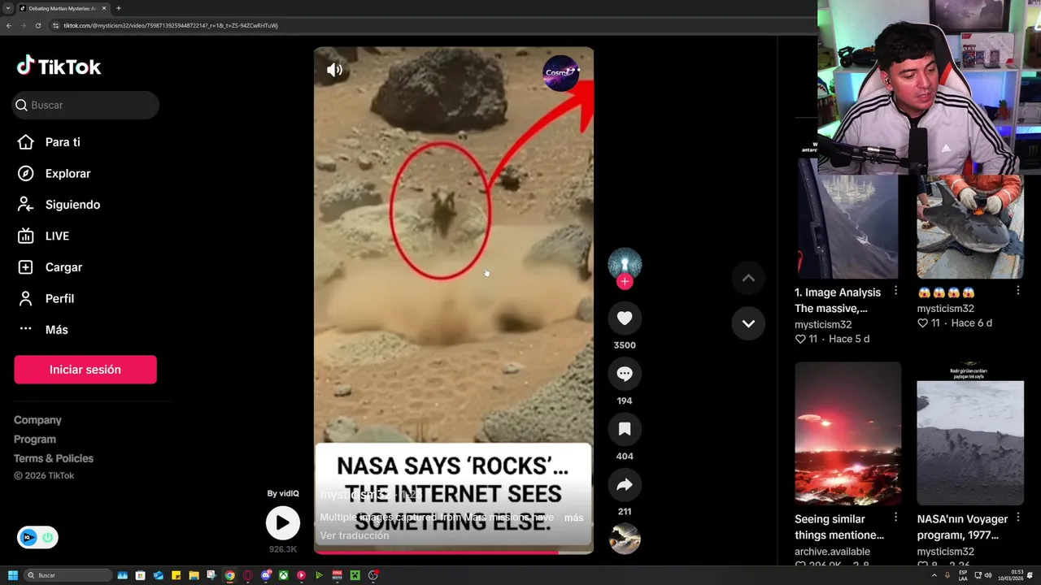This screenshot has width=1041, height=585.
Task: Open 'Seeing similar things mentione...' title
Action: [839, 527]
